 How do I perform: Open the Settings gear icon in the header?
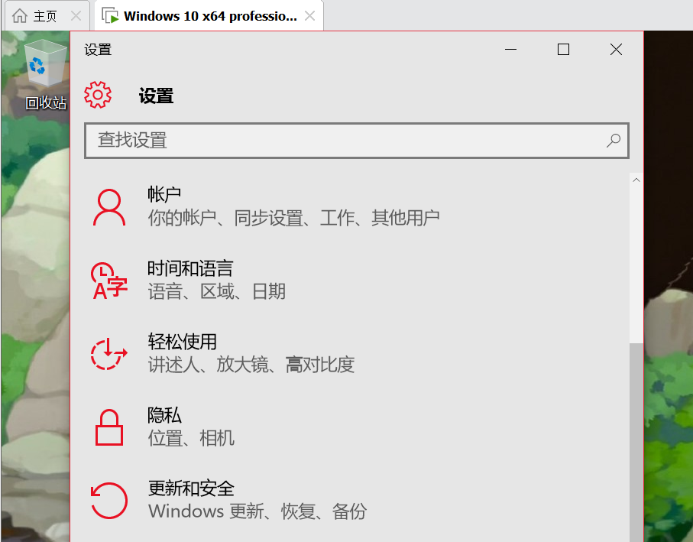pos(98,94)
